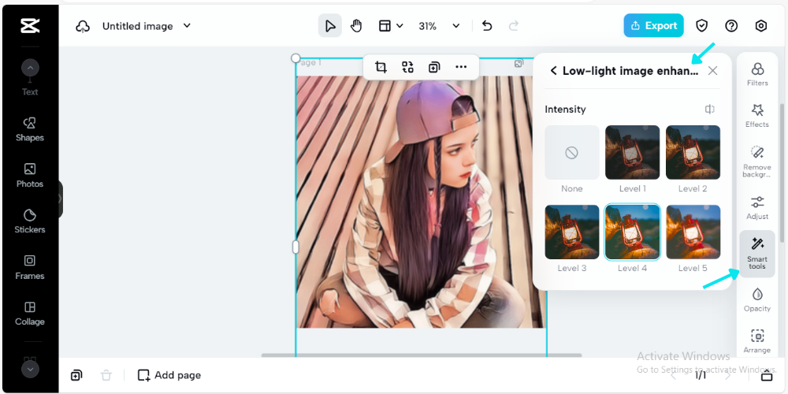Click the rotate handle at canvas corner
This screenshot has height=394, width=788.
pos(295,58)
